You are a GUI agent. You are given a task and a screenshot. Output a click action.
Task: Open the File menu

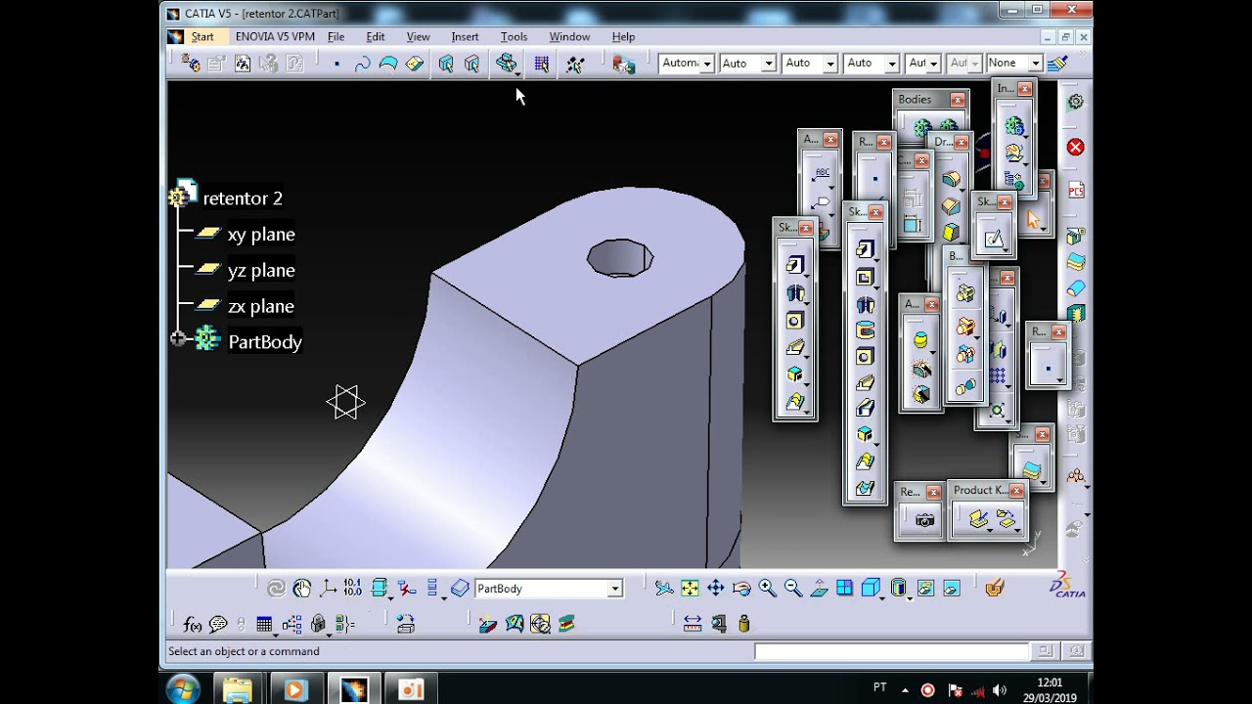coord(335,36)
